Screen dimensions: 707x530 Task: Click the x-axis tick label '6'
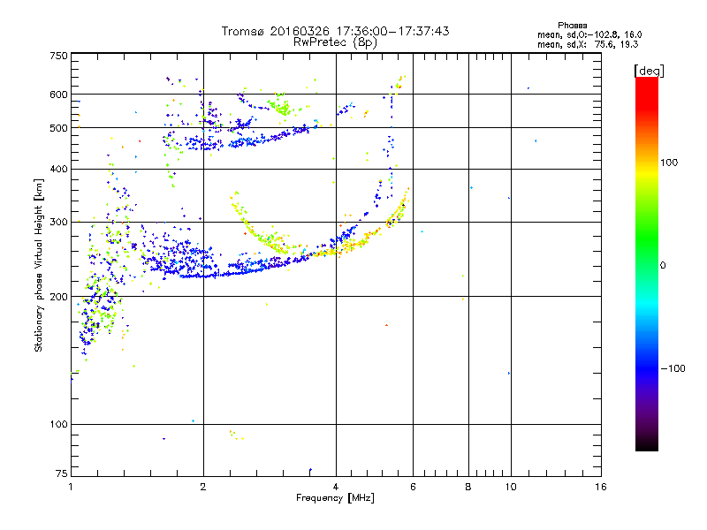[413, 487]
